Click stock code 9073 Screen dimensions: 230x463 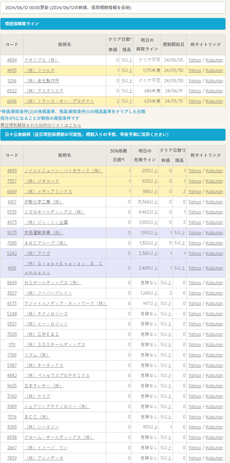pyautogui.click(x=12, y=233)
